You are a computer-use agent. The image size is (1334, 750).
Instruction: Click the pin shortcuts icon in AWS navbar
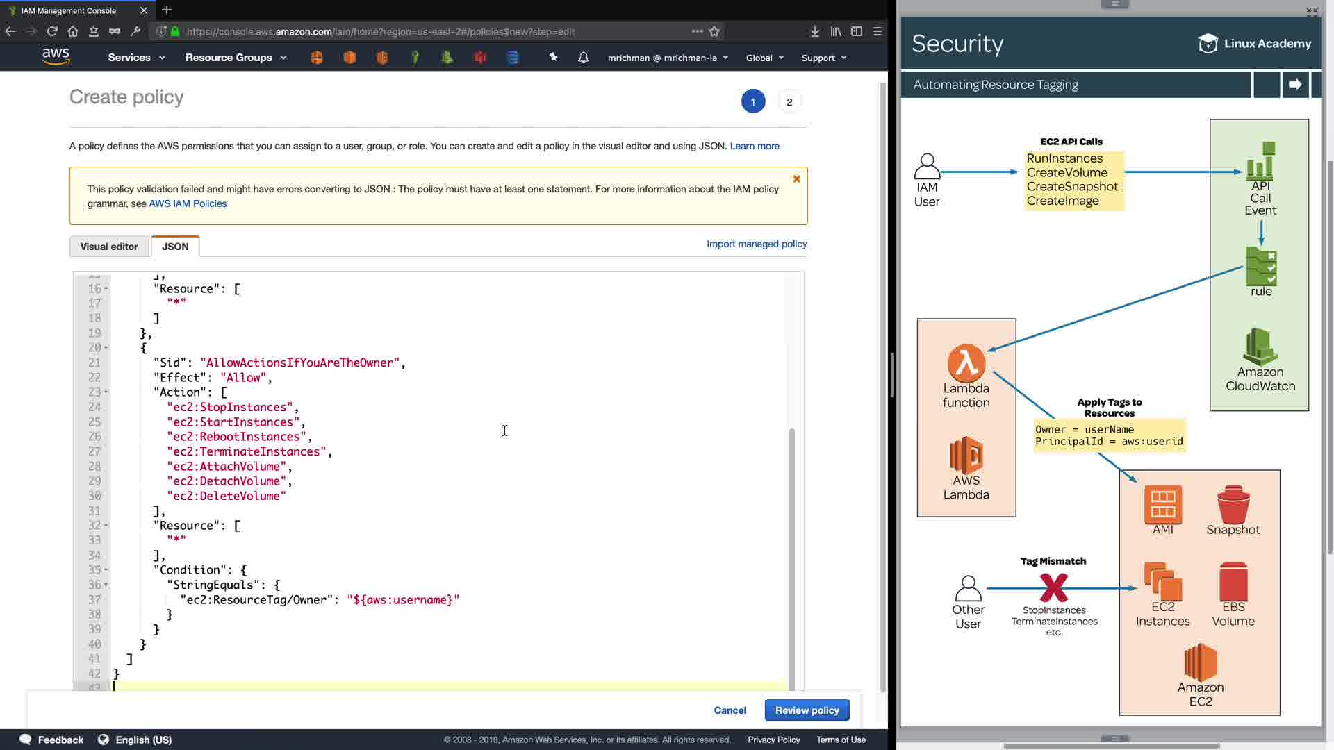(x=553, y=58)
